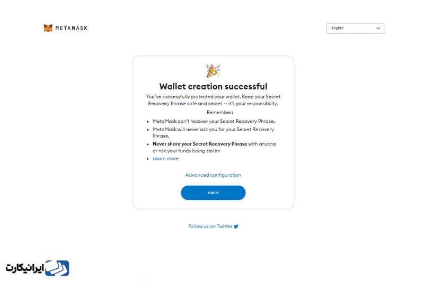This screenshot has height=282, width=424.
Task: Open the Learn more link
Action: 165,158
